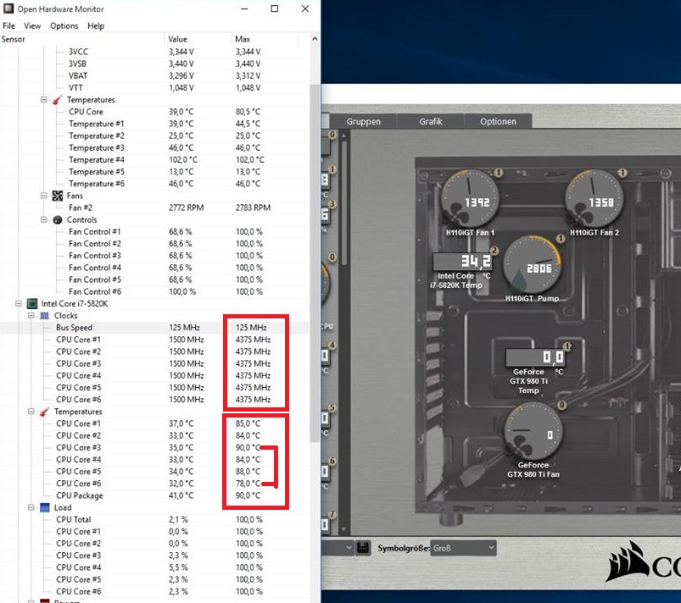Click the GeForce GTX 980 Ti Fan gauge
Viewport: 681px width, 603px height.
pos(533,431)
